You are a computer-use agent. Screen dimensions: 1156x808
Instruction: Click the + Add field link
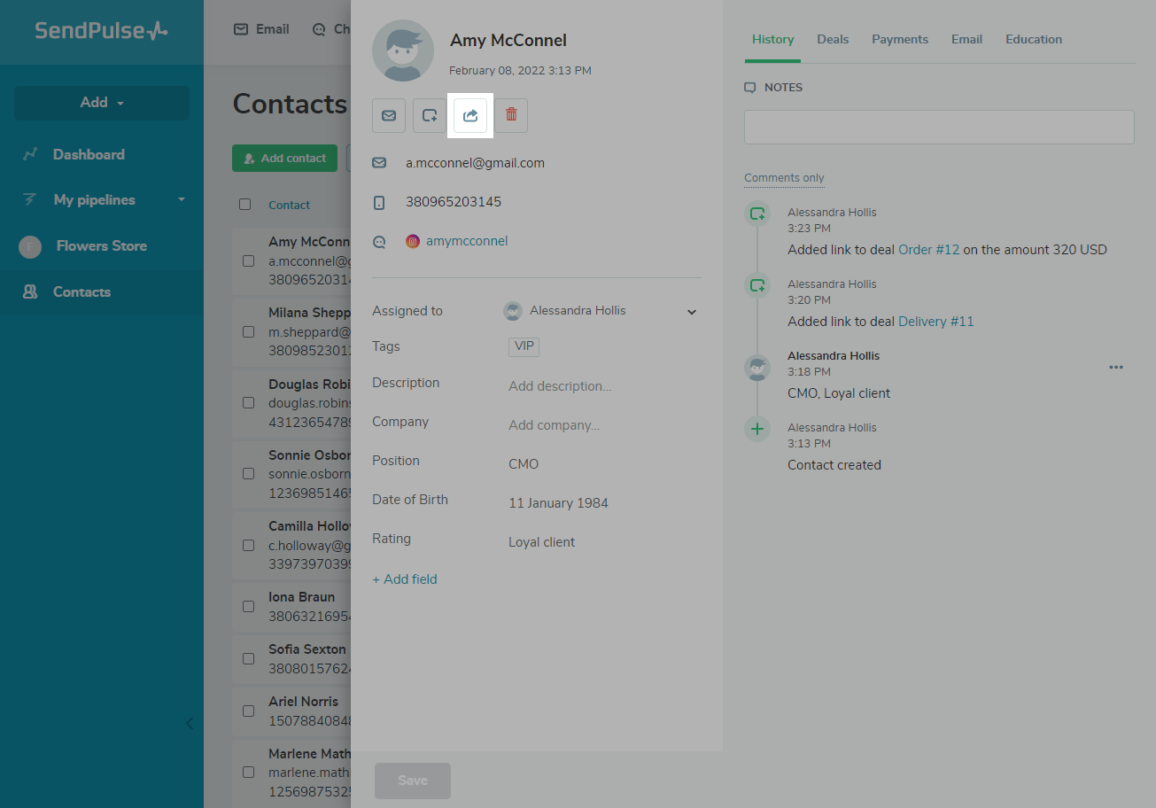(x=405, y=579)
